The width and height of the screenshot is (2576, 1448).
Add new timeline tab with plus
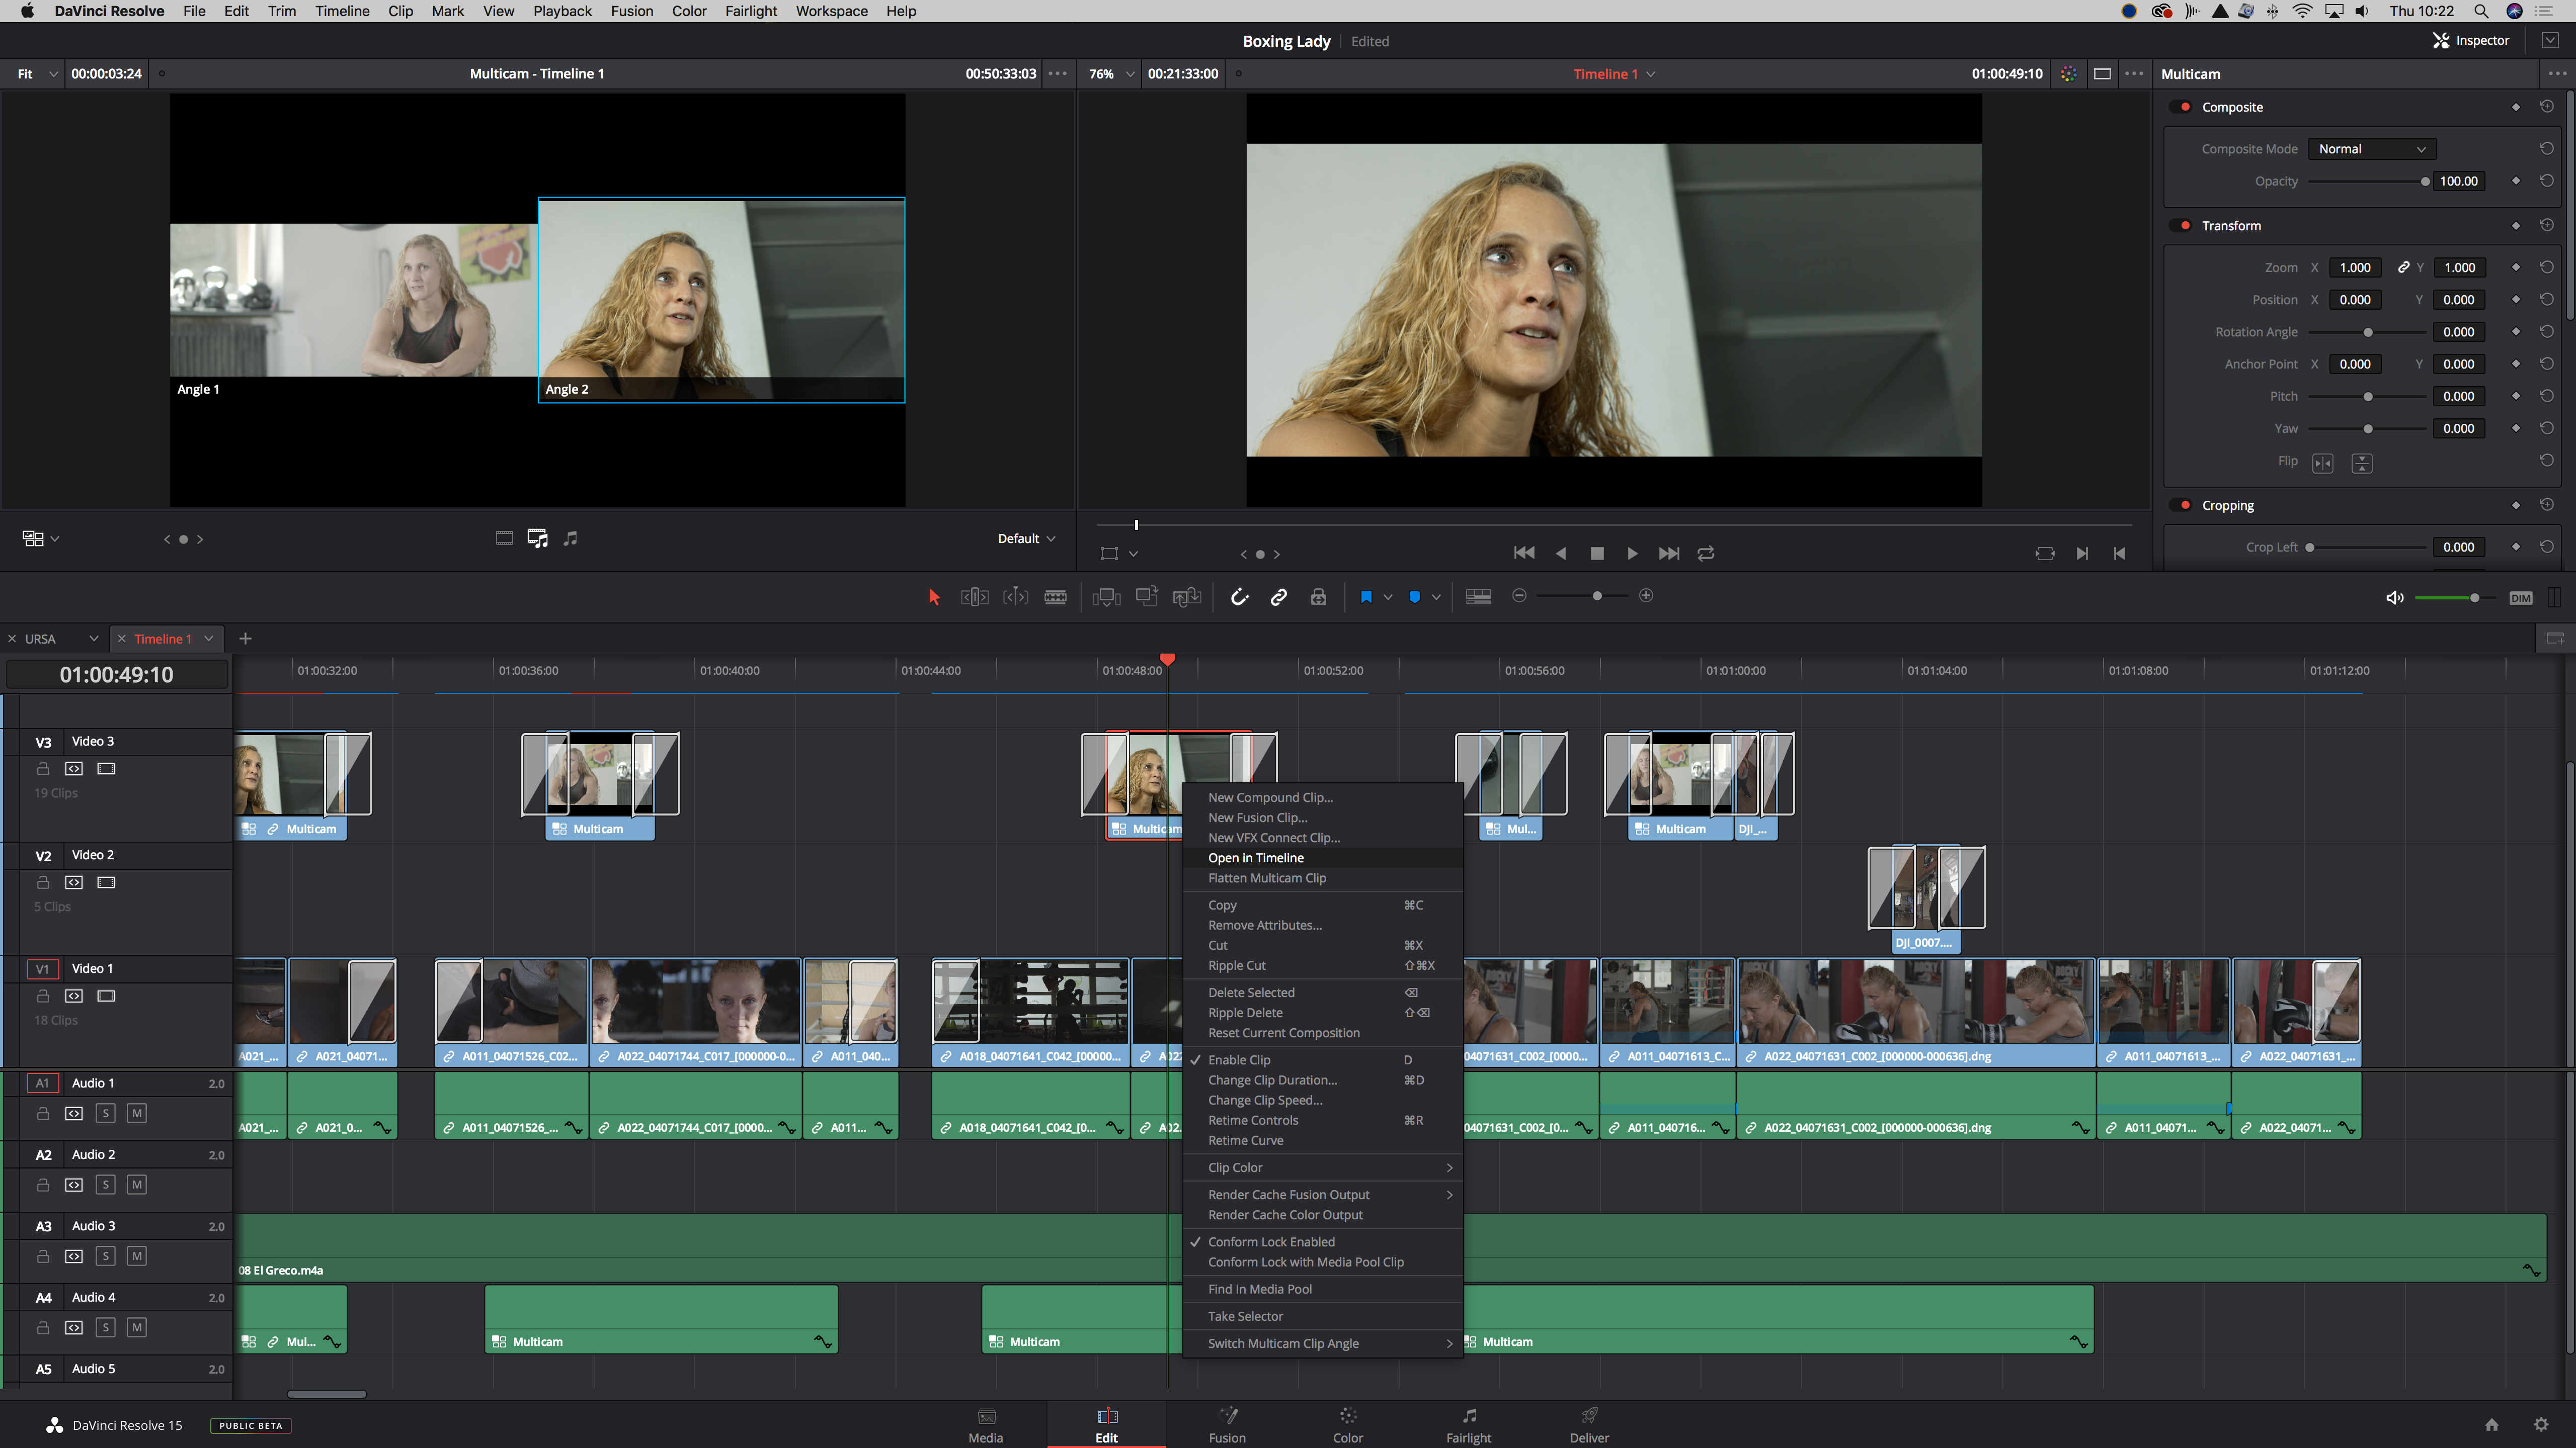(x=245, y=639)
